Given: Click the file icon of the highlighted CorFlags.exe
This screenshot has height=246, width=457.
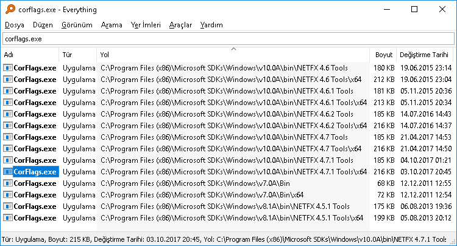Looking at the screenshot, I should (x=8, y=172).
